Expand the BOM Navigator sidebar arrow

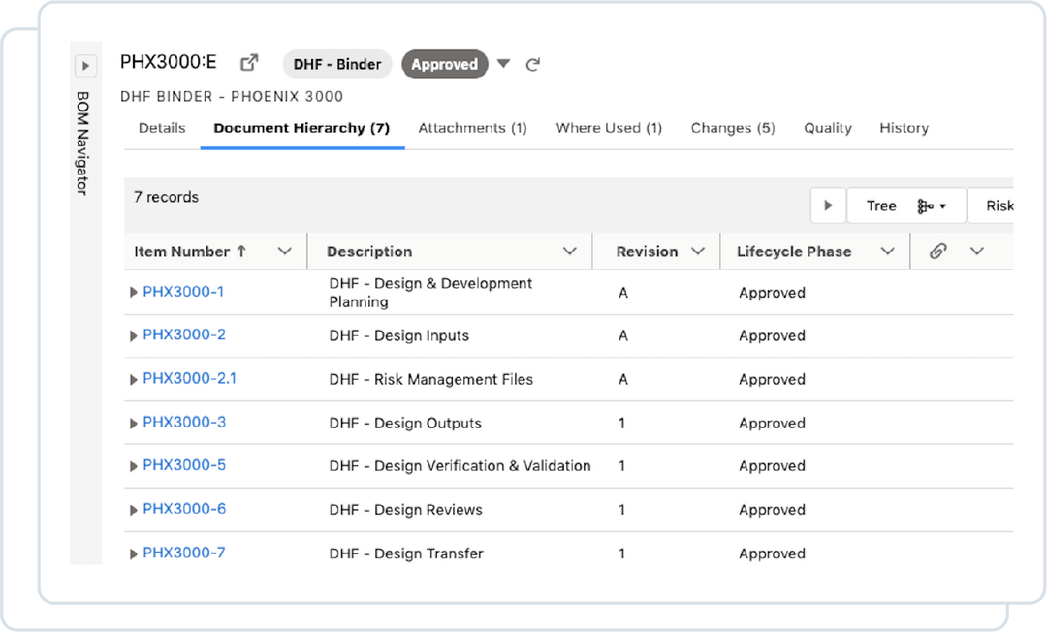coord(85,65)
